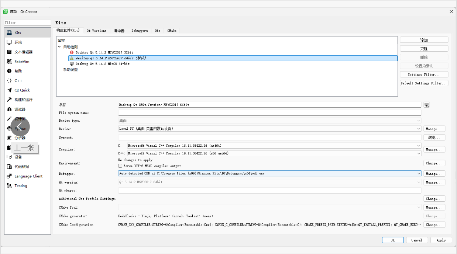The width and height of the screenshot is (457, 254).
Task: Click Change... next to Environment
Action: coord(434,163)
